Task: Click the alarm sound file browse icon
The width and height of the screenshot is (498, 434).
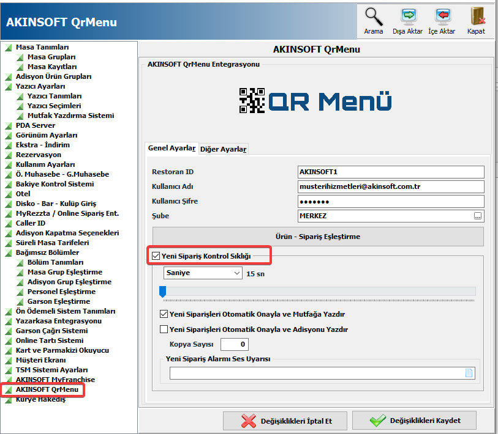Action: pos(469,373)
